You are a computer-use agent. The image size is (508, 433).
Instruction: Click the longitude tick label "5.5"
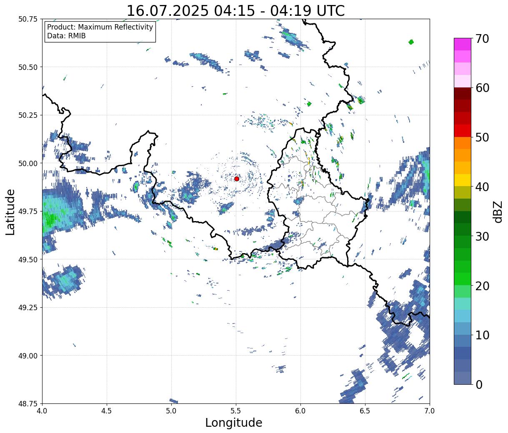[236, 411]
